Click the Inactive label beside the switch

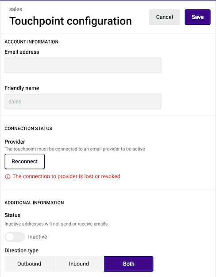click(38, 237)
